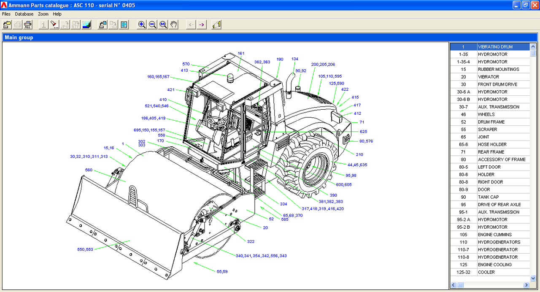This screenshot has width=540, height=292.
Task: Select ACCESSORY OF FRAME row
Action: coord(490,160)
